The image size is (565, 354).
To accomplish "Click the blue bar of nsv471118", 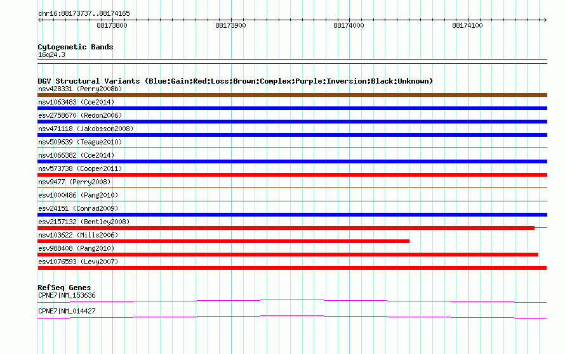I will pyautogui.click(x=292, y=135).
